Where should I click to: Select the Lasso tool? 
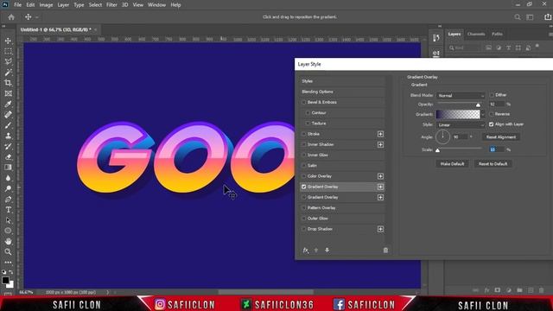coord(8,61)
